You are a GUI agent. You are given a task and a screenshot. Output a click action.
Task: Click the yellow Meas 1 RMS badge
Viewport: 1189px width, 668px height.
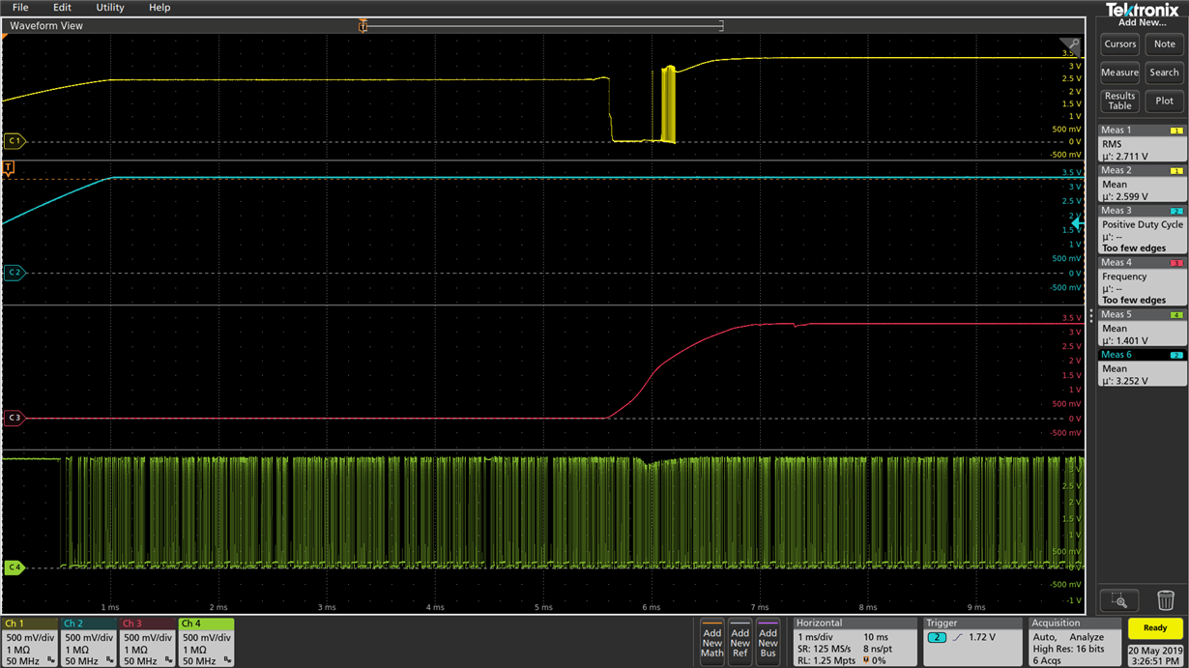(x=1142, y=143)
